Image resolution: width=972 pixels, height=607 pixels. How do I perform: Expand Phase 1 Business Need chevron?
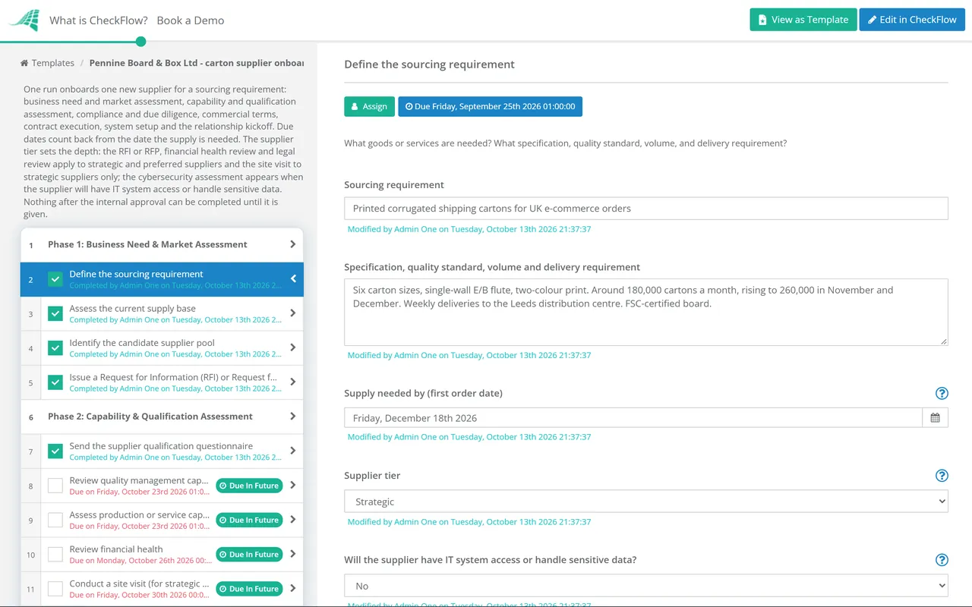(x=293, y=244)
